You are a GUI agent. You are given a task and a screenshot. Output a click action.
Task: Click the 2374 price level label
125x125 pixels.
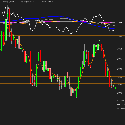(120, 93)
